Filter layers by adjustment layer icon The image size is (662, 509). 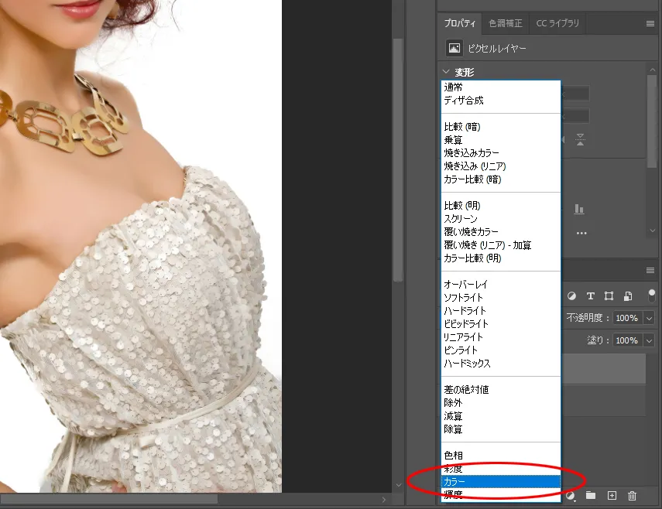[x=572, y=295]
